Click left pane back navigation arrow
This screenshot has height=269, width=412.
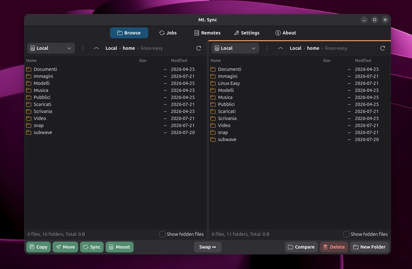(83, 48)
